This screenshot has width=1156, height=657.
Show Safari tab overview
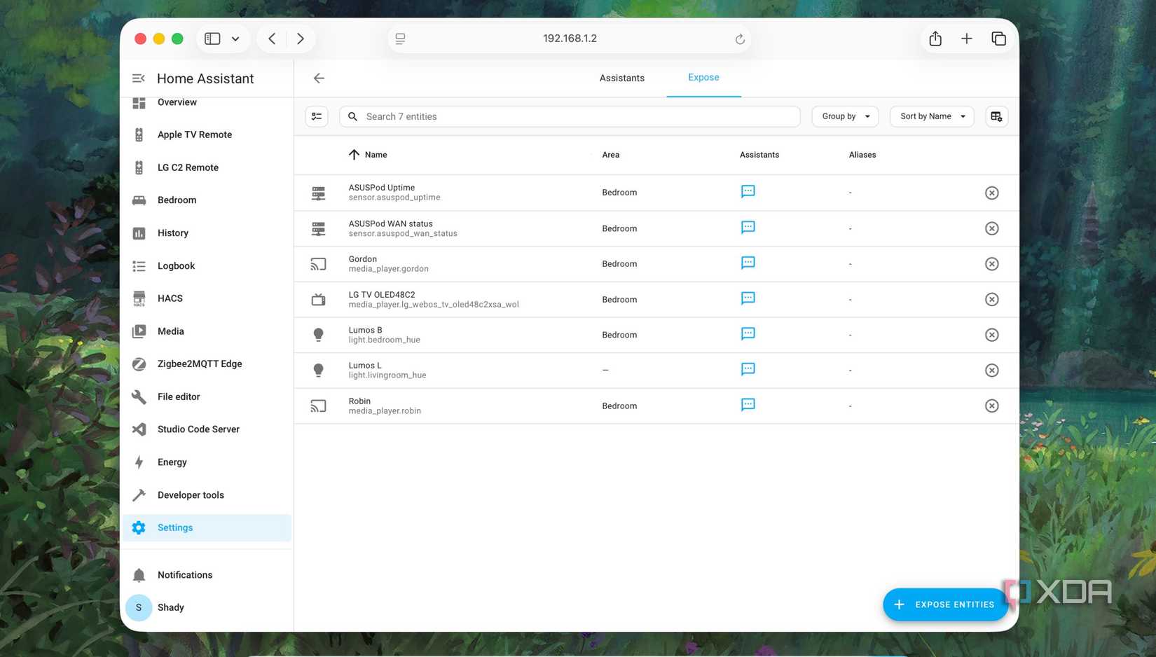[x=998, y=39]
